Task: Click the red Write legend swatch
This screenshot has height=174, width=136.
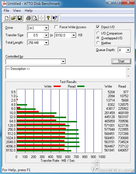Action: tap(57, 86)
